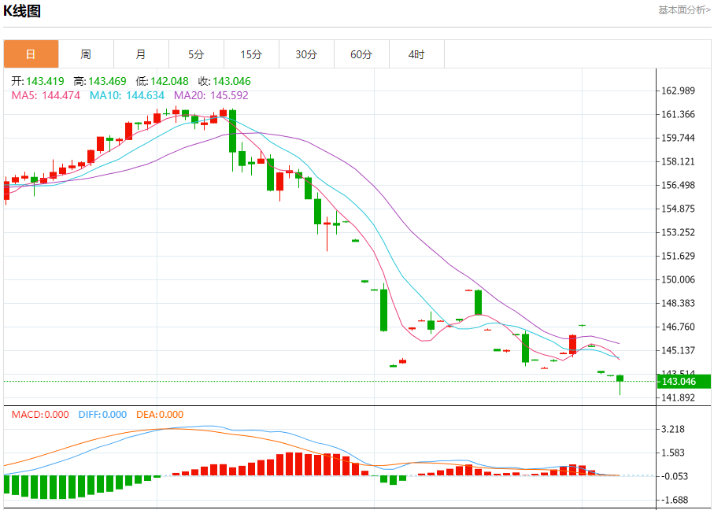This screenshot has height=510, width=714.
Task: Click the 151.629 price axis label
Action: (678, 256)
